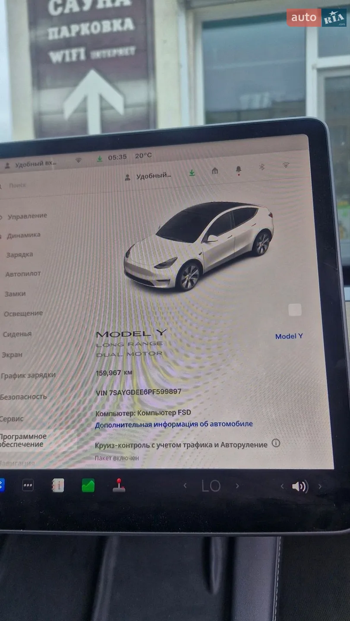350x621 pixels.
Task: Select Программное обеспечение in the sidebar
Action: click(38, 440)
